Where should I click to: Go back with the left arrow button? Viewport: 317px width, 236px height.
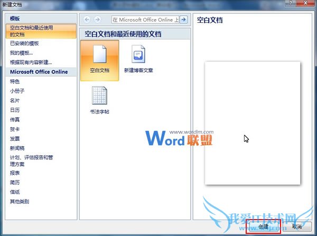(x=87, y=20)
